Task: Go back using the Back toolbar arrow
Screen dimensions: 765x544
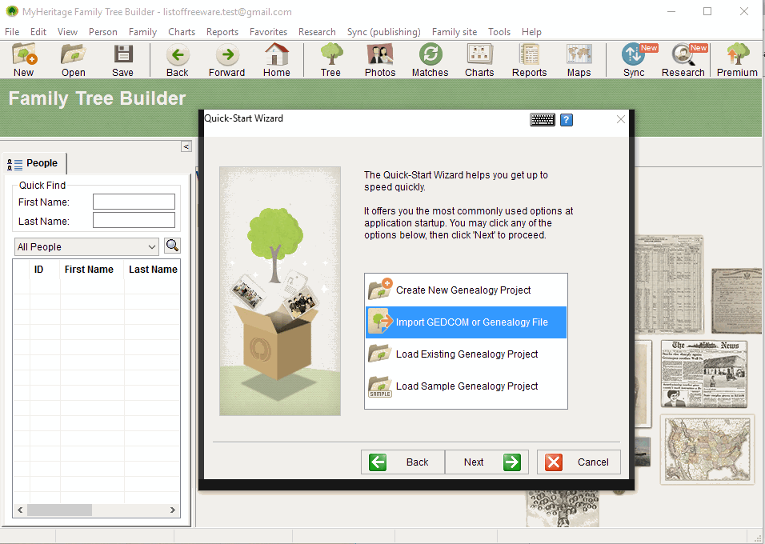Action: [178, 59]
